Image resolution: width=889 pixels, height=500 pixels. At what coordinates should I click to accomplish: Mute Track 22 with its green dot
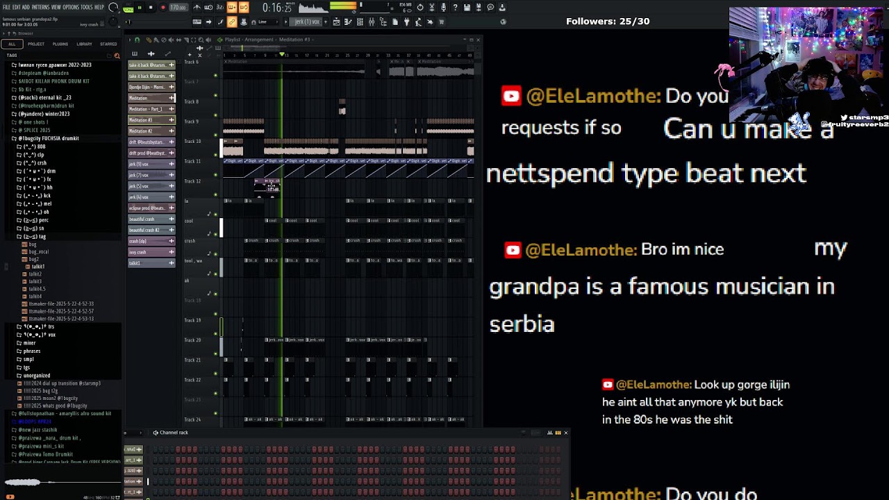click(215, 394)
